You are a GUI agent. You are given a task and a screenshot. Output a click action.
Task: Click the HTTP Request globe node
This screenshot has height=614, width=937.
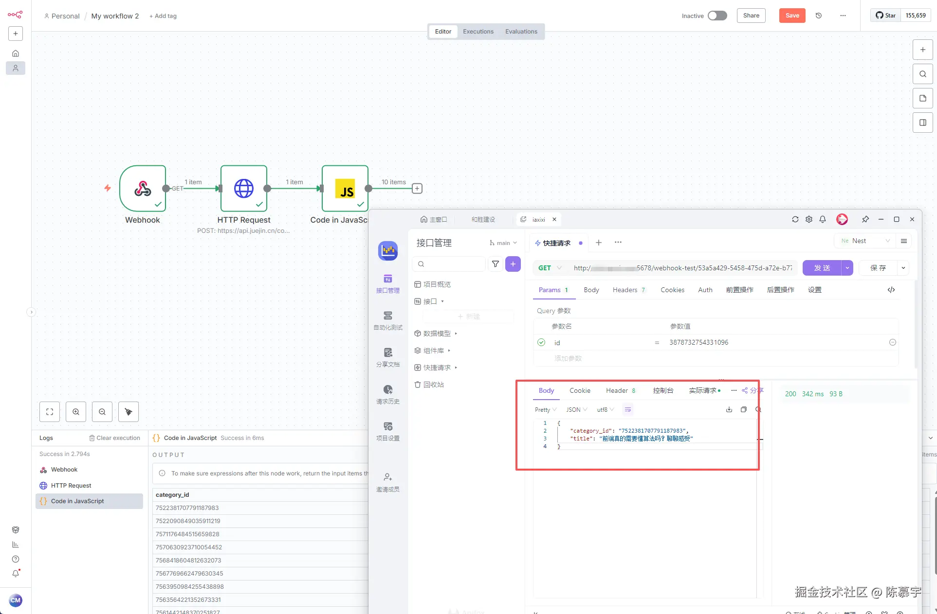pos(243,188)
